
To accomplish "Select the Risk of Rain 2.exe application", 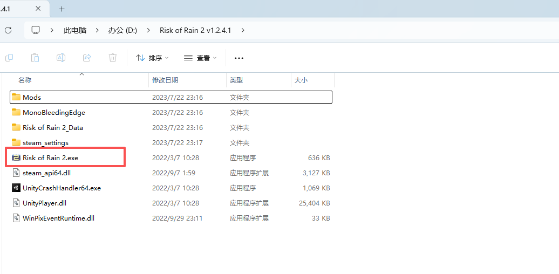I will tap(50, 158).
